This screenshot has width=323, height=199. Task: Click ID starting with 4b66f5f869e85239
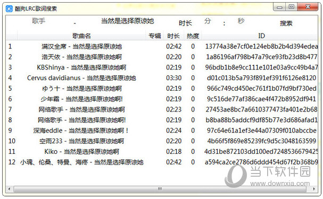261,141
